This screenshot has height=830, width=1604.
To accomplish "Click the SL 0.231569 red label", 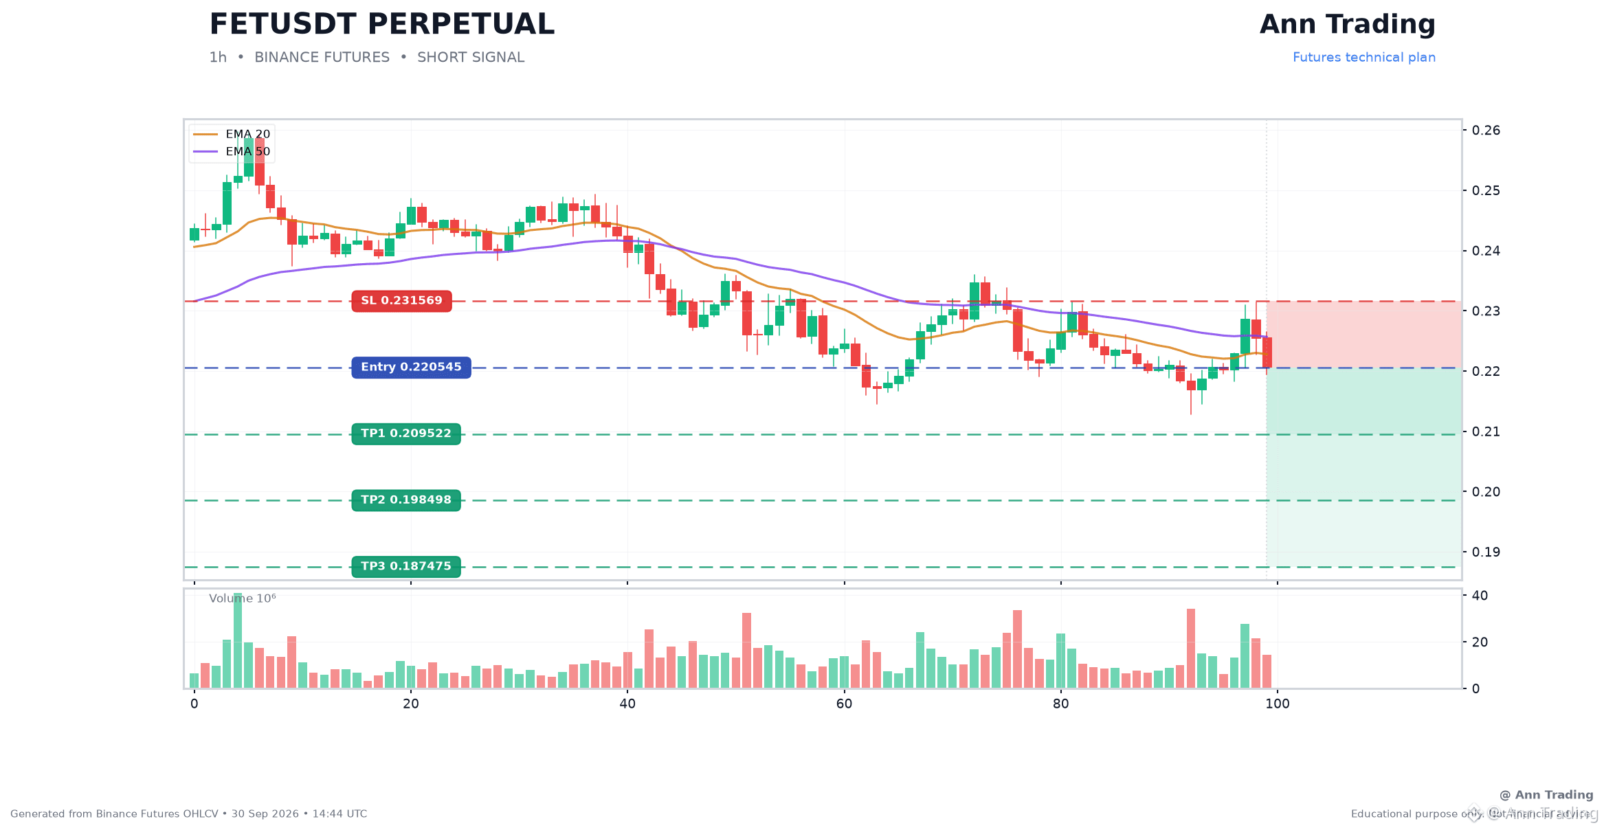I will pyautogui.click(x=401, y=301).
